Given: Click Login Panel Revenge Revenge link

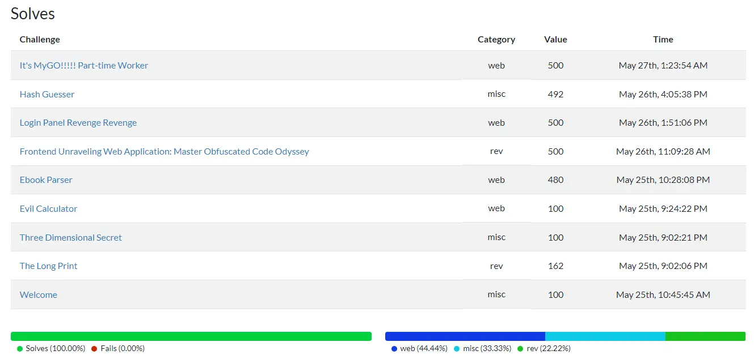Looking at the screenshot, I should [x=78, y=123].
